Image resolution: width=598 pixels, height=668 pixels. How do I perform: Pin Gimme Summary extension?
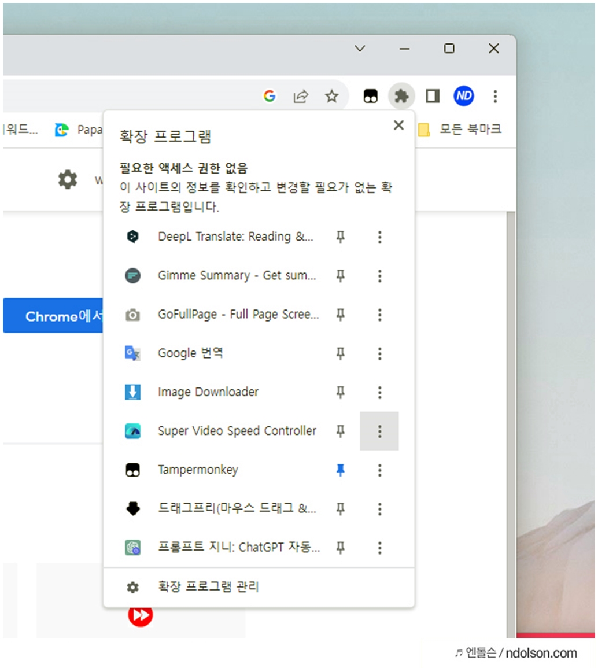pyautogui.click(x=340, y=276)
